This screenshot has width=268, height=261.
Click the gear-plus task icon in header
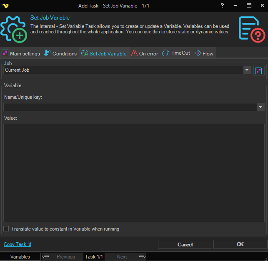(14, 29)
